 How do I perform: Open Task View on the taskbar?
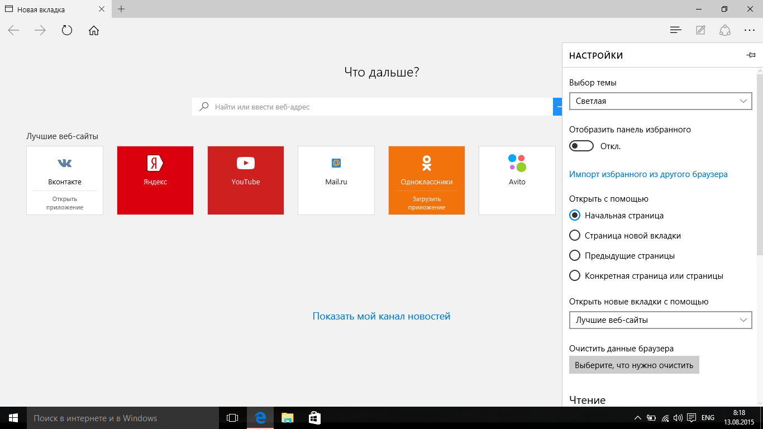tap(232, 418)
